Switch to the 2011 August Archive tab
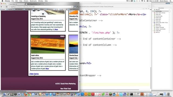 click(34, 4)
